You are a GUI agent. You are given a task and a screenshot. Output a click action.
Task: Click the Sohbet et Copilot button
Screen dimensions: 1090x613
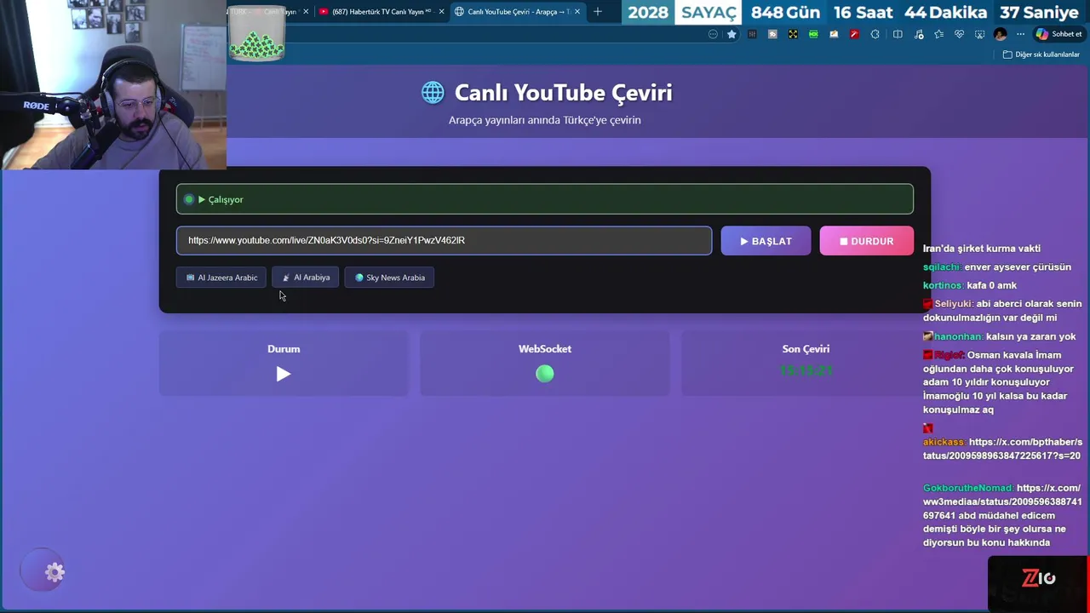click(1058, 34)
